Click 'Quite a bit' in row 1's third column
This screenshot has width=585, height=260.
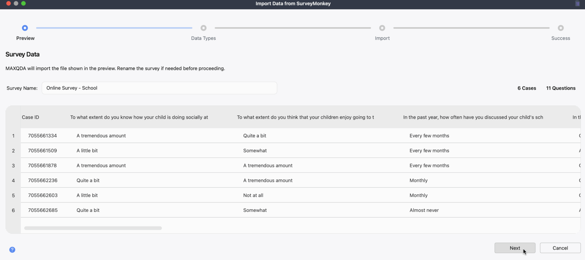(x=255, y=136)
